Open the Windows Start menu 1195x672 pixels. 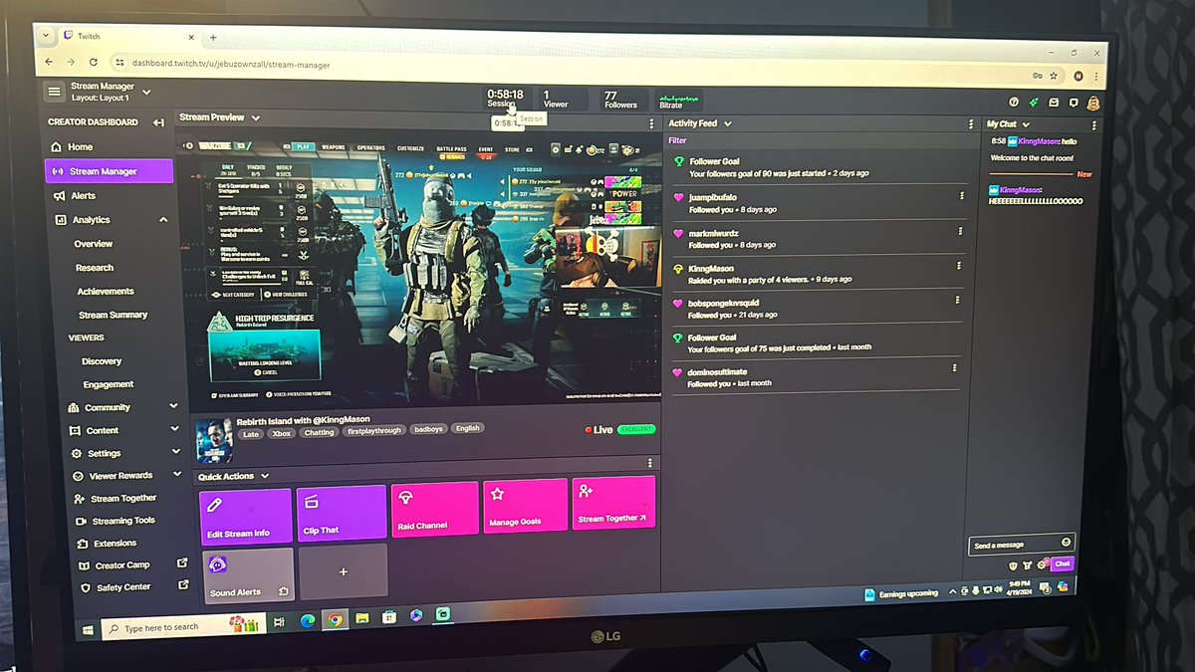click(x=89, y=629)
